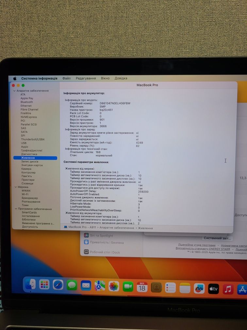Open Нормативна сертифікація link
247x330 pixels.
234,246
